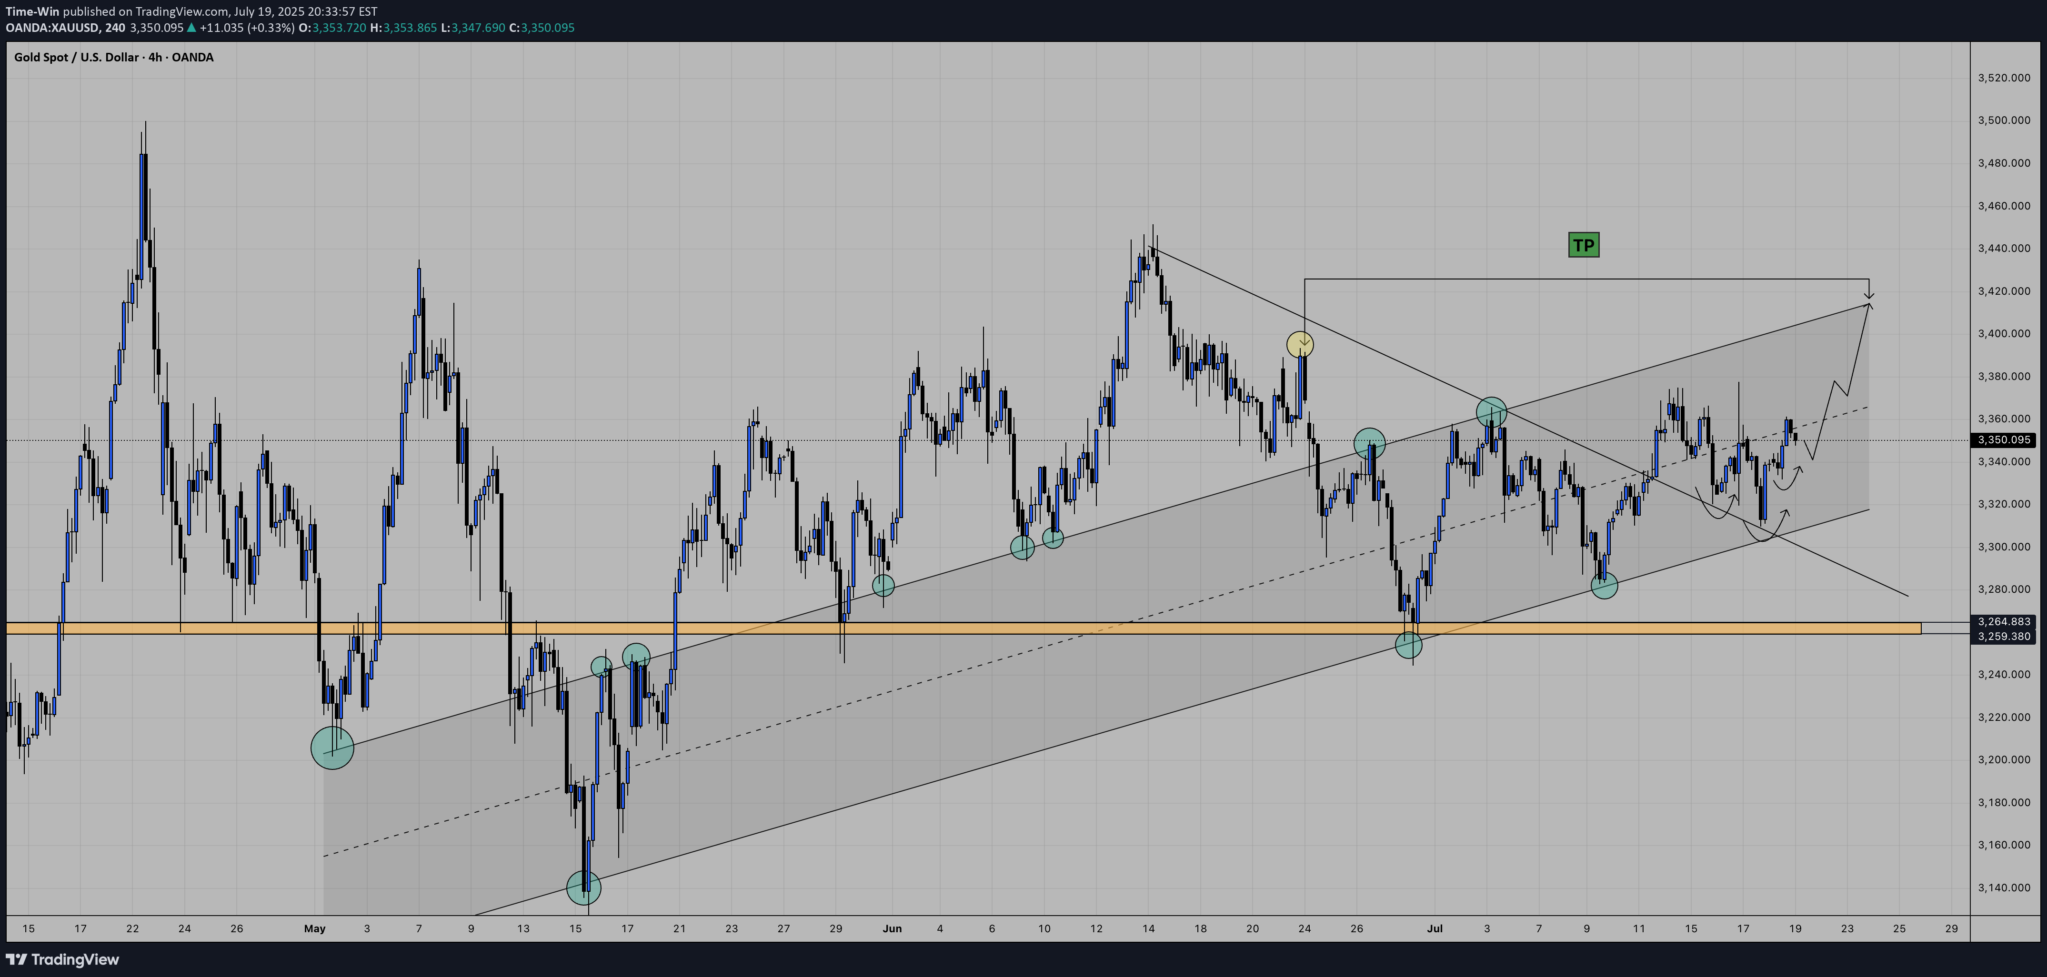This screenshot has height=977, width=2047.
Task: Click the 3,140.000 price axis label
Action: 2003,887
